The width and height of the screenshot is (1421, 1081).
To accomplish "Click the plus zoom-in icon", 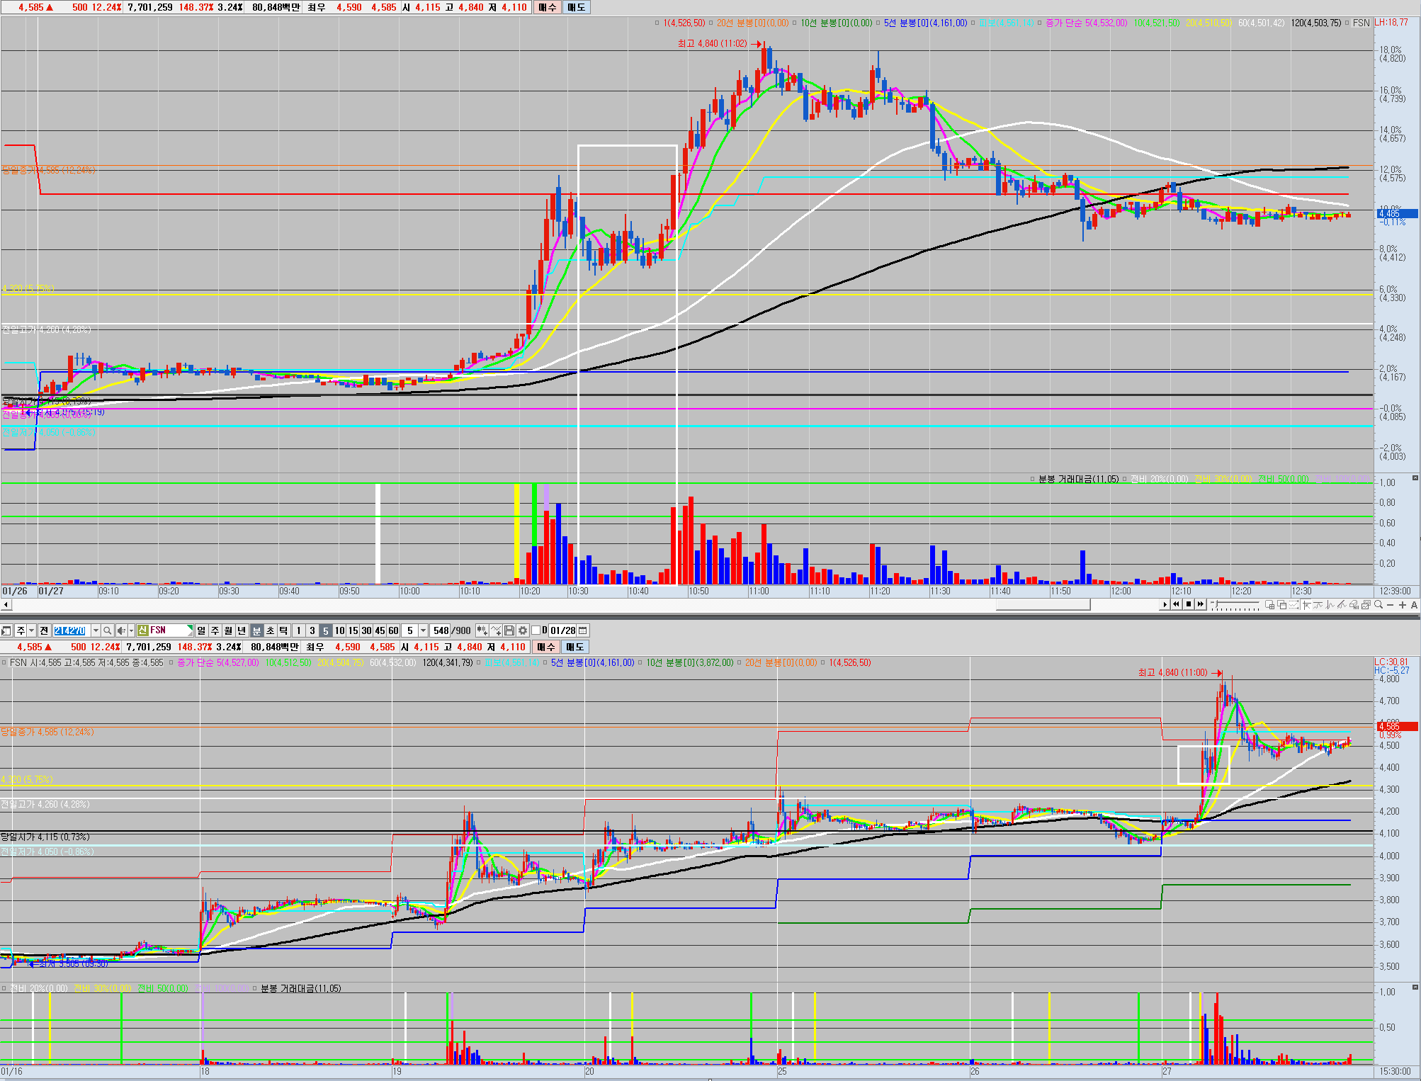I will (1402, 605).
